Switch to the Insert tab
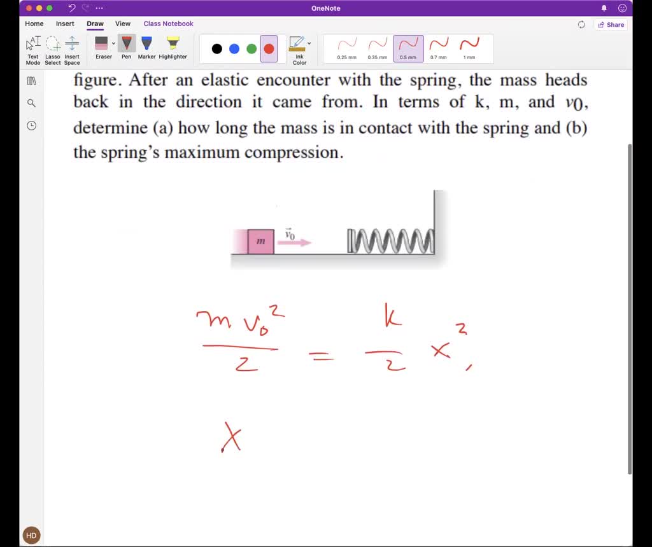652x547 pixels. [x=64, y=24]
